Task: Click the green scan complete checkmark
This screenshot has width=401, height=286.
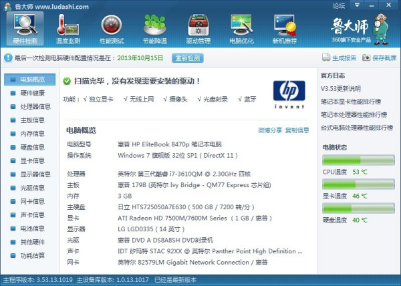Action: click(x=67, y=82)
